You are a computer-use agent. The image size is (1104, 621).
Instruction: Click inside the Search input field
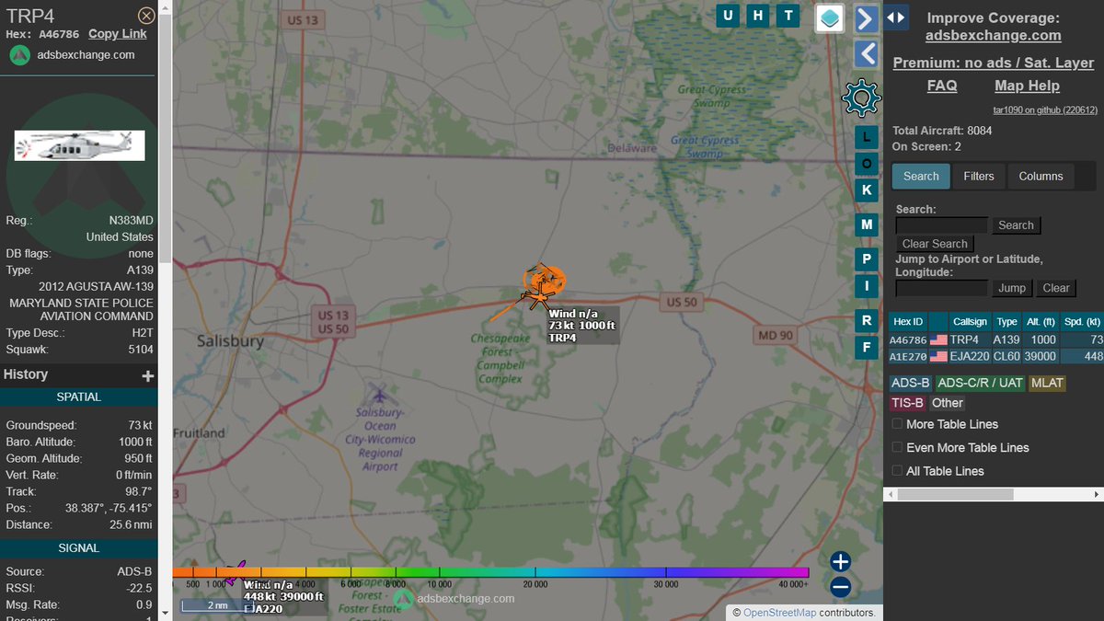pos(940,224)
